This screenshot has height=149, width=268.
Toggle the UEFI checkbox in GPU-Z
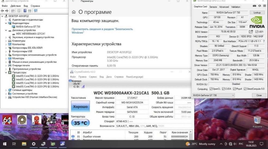(x=256, y=32)
